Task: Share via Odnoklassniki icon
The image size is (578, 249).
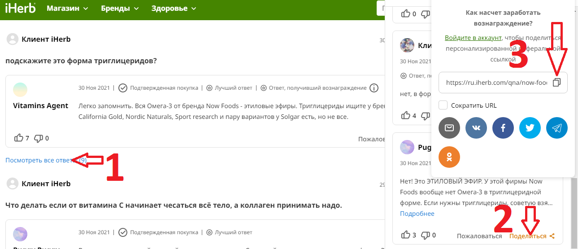Action: click(x=449, y=157)
